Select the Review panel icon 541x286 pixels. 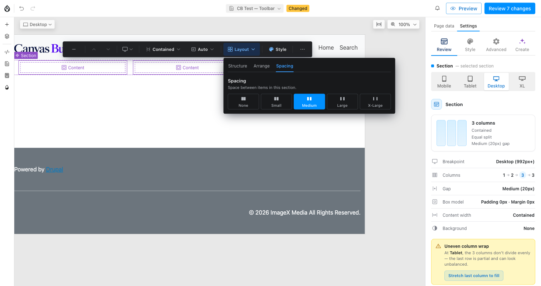point(444,45)
